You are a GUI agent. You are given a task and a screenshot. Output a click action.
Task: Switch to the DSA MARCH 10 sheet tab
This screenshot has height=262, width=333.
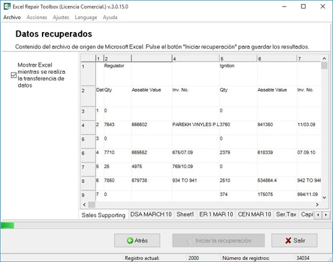click(x=151, y=214)
